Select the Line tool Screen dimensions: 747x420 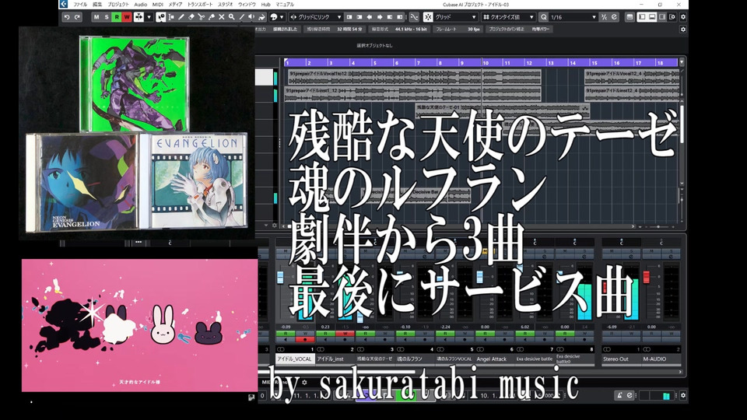pyautogui.click(x=241, y=17)
